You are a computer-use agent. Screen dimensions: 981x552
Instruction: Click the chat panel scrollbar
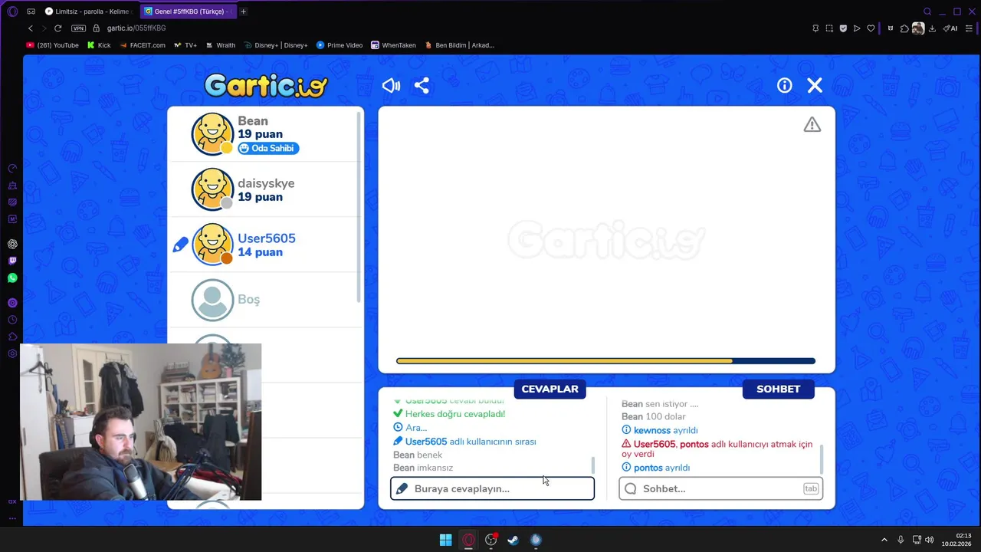[822, 458]
